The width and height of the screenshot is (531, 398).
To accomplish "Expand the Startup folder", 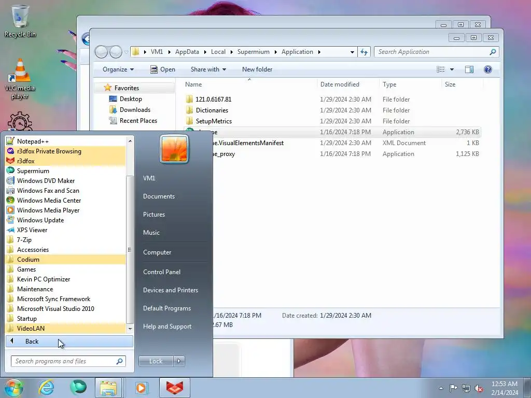I will click(x=66, y=318).
